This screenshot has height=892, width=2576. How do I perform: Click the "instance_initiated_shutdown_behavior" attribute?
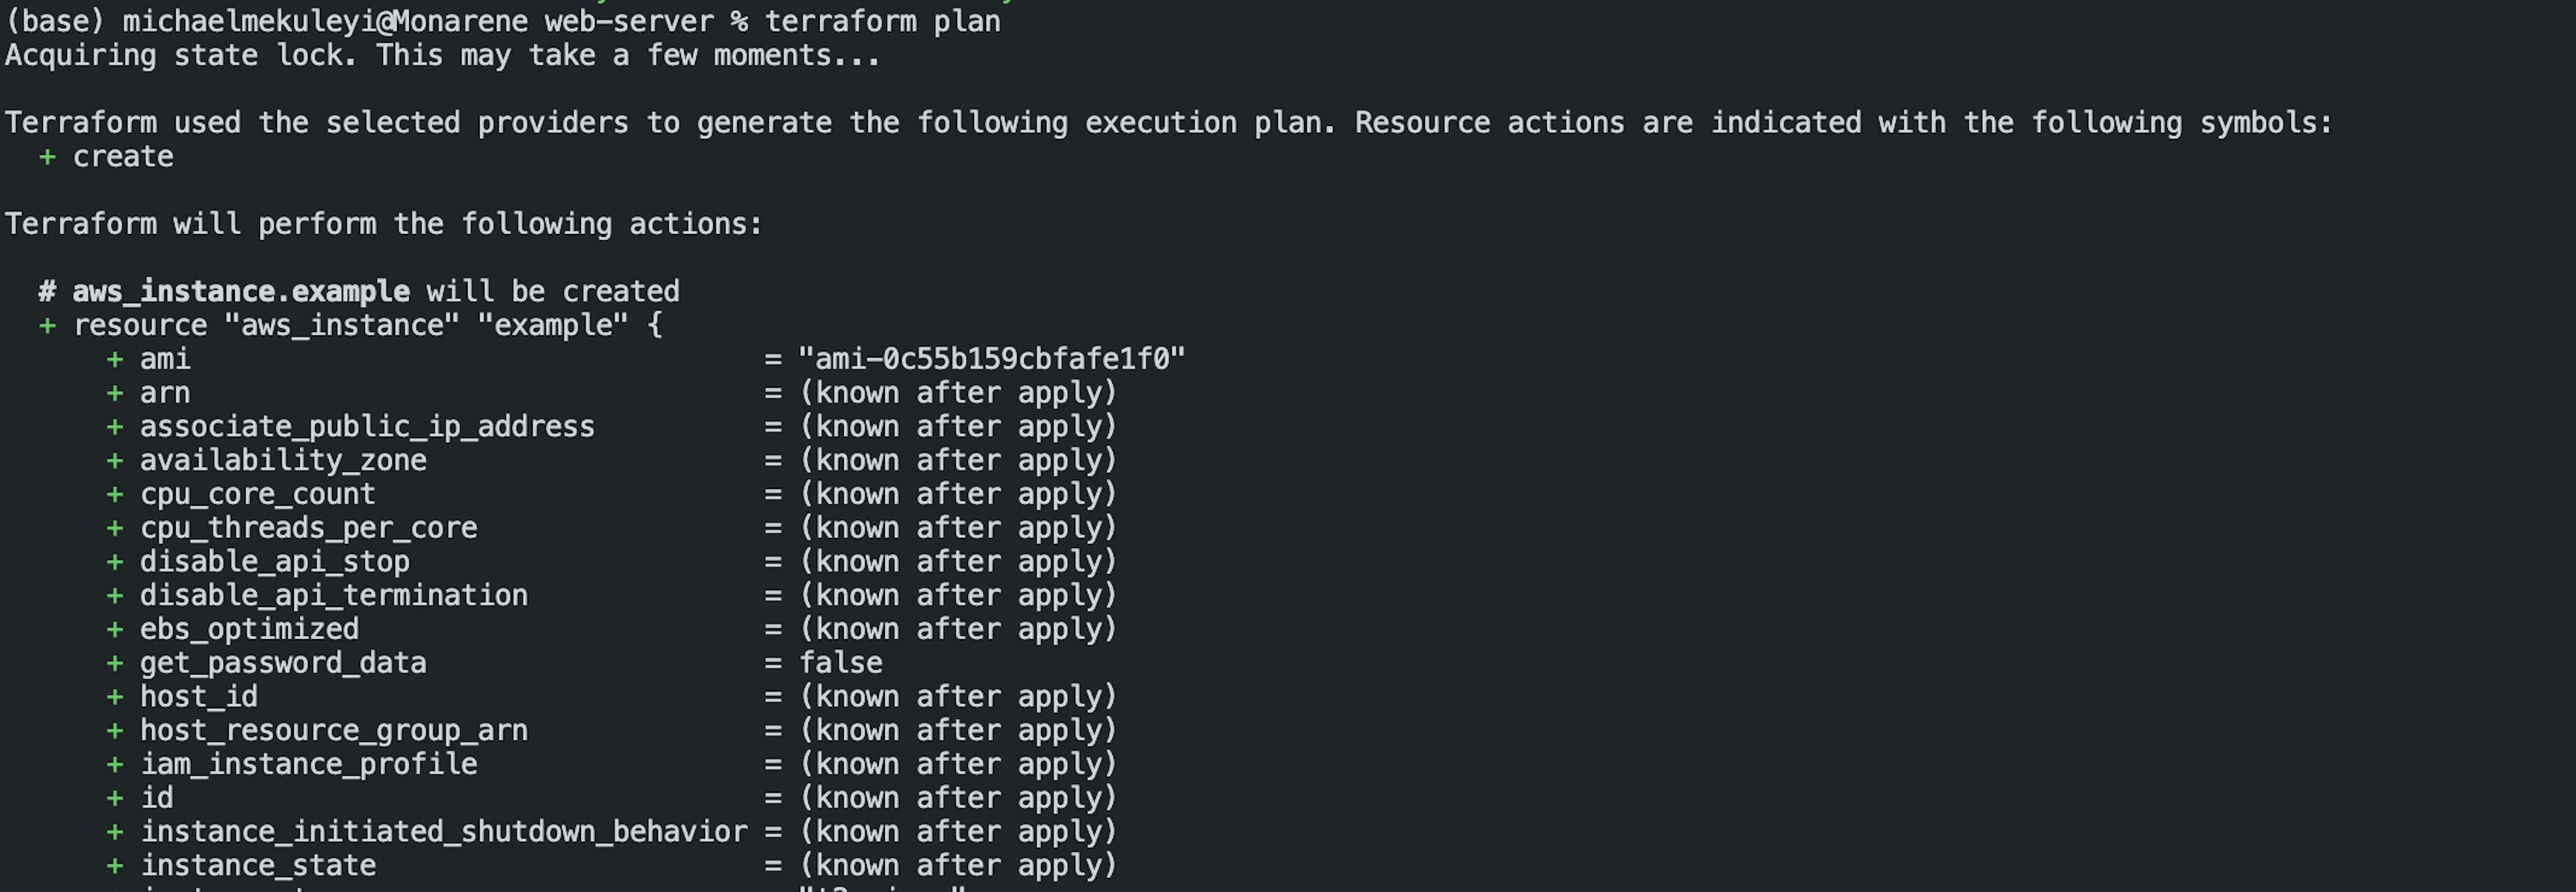coord(443,832)
